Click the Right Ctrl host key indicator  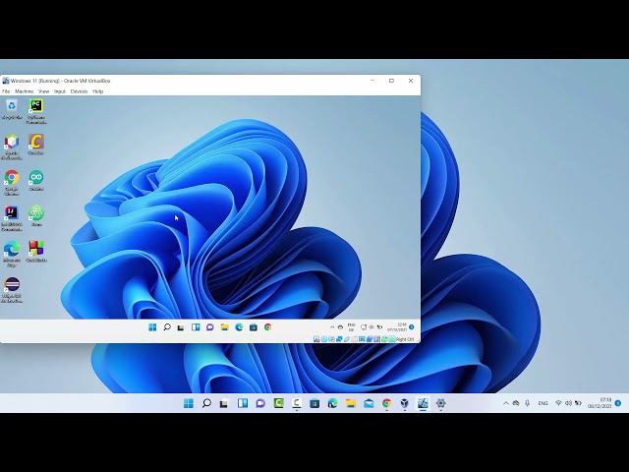click(405, 339)
